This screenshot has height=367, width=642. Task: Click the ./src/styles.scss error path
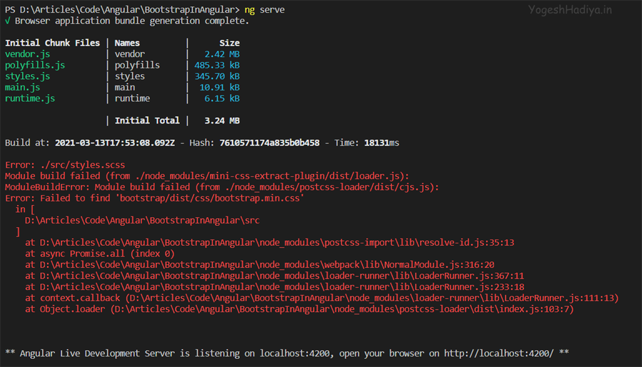pos(83,164)
